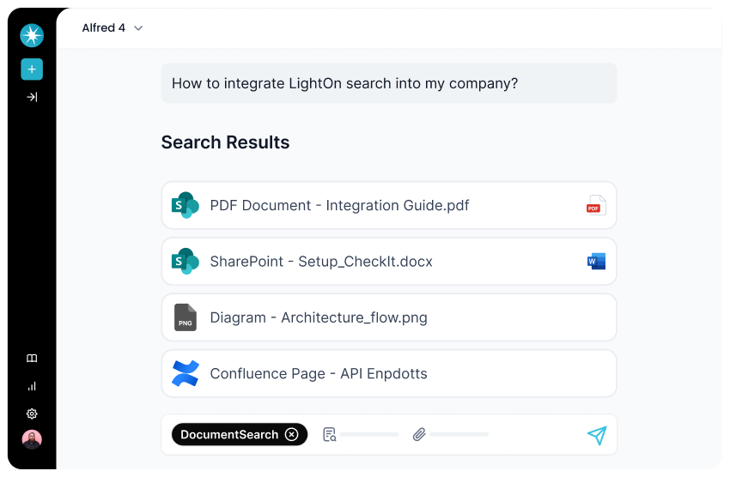730x477 pixels.
Task: Click the DocumentSearch chip
Action: (x=240, y=434)
